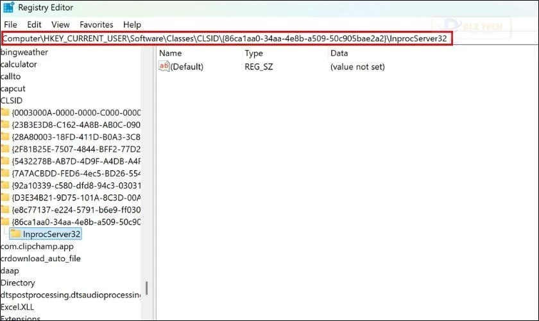Click the (Default) value string icon
The width and height of the screenshot is (539, 321).
pyautogui.click(x=164, y=66)
